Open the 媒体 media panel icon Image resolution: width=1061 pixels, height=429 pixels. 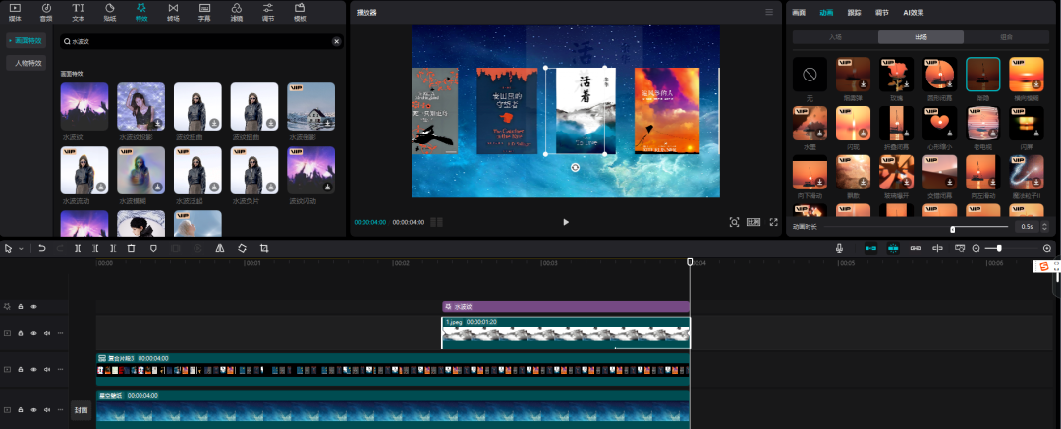(15, 12)
